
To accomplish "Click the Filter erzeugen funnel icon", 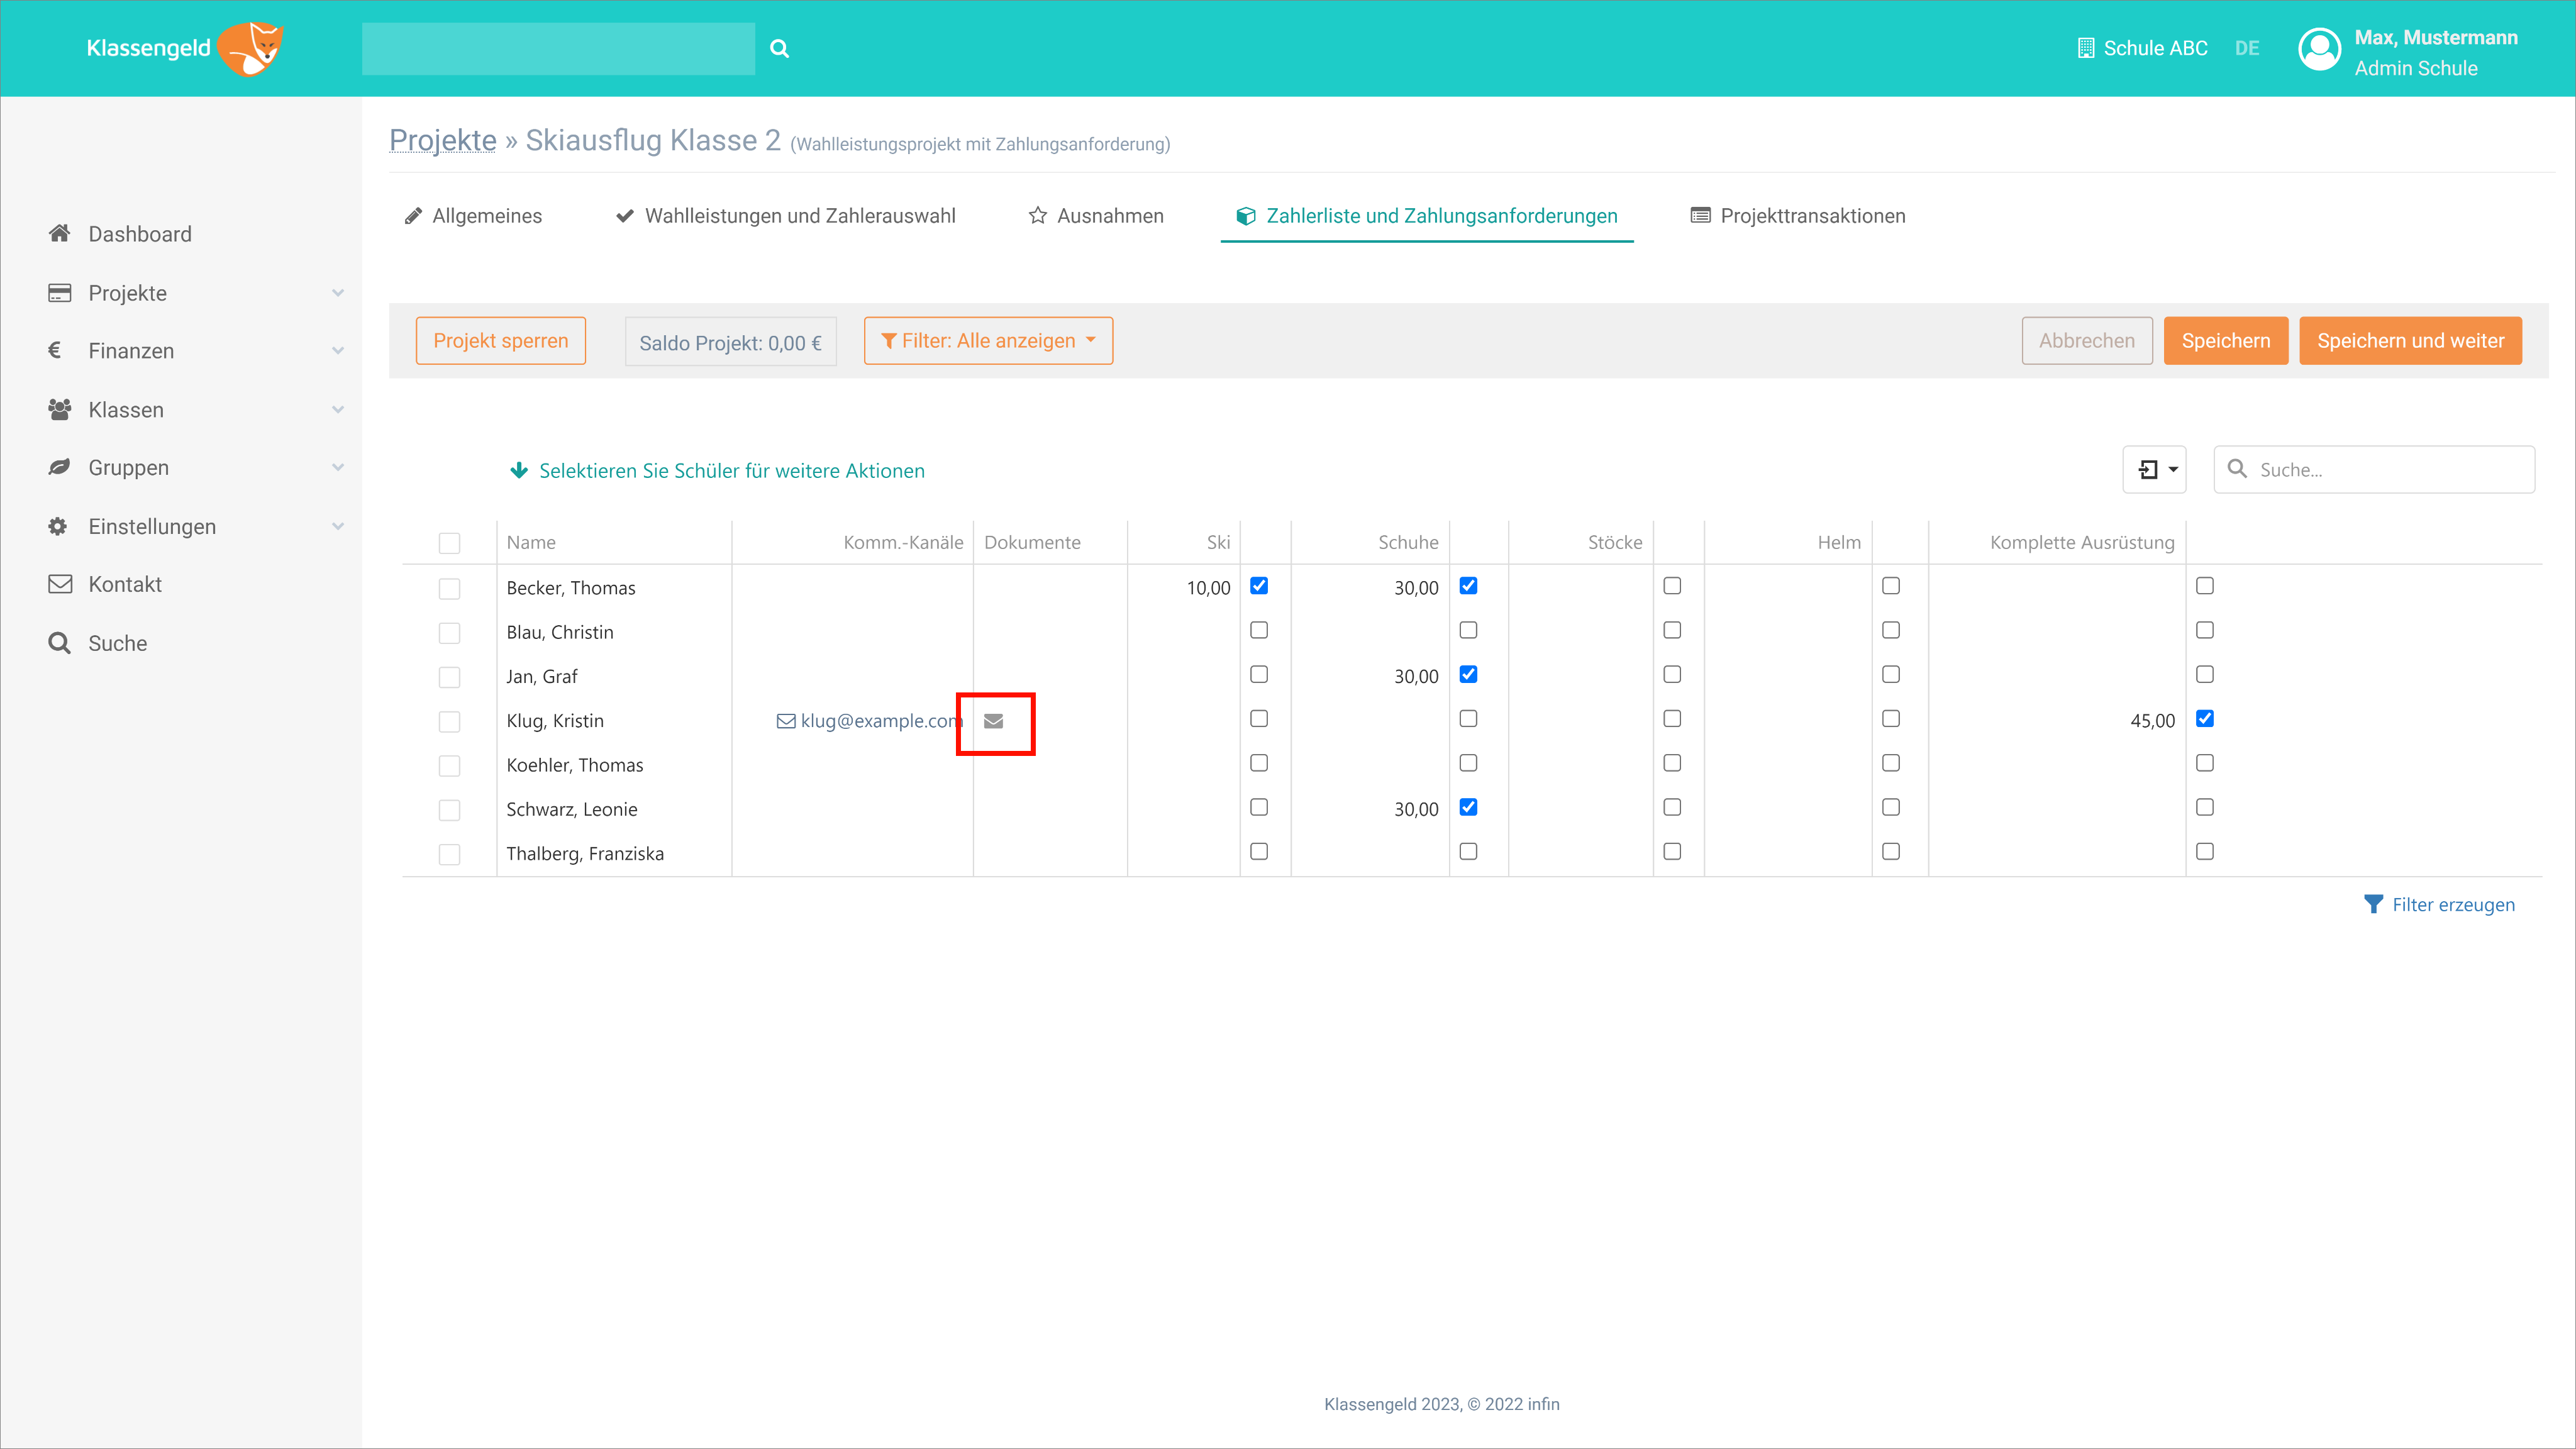I will (2373, 904).
